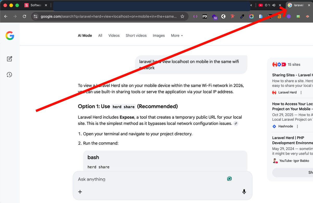This screenshot has width=313, height=203.
Task: Open the orange 'a' extension
Action: tap(279, 16)
